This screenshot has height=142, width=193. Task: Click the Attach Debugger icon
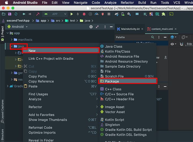(103, 14)
